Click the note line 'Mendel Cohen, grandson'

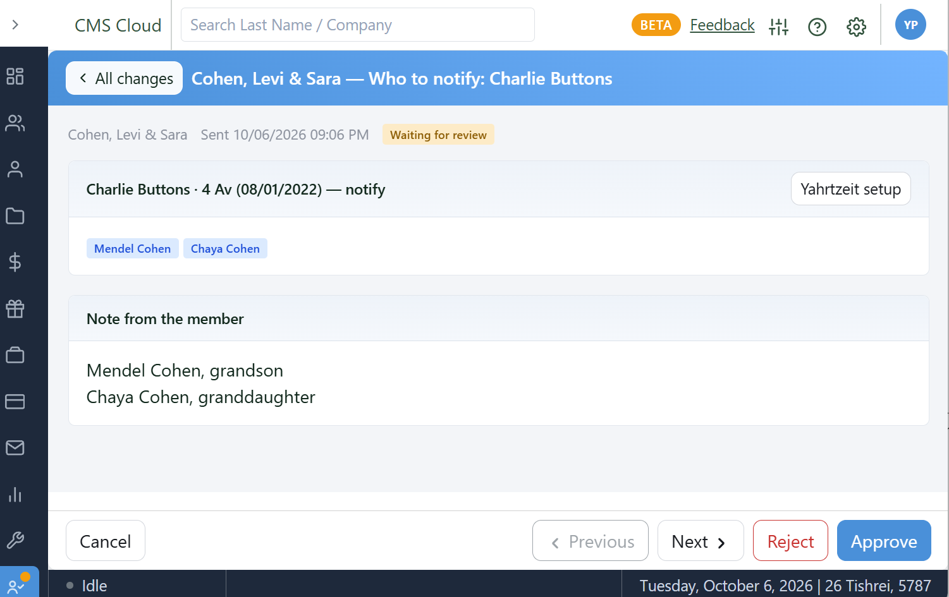[x=185, y=370]
